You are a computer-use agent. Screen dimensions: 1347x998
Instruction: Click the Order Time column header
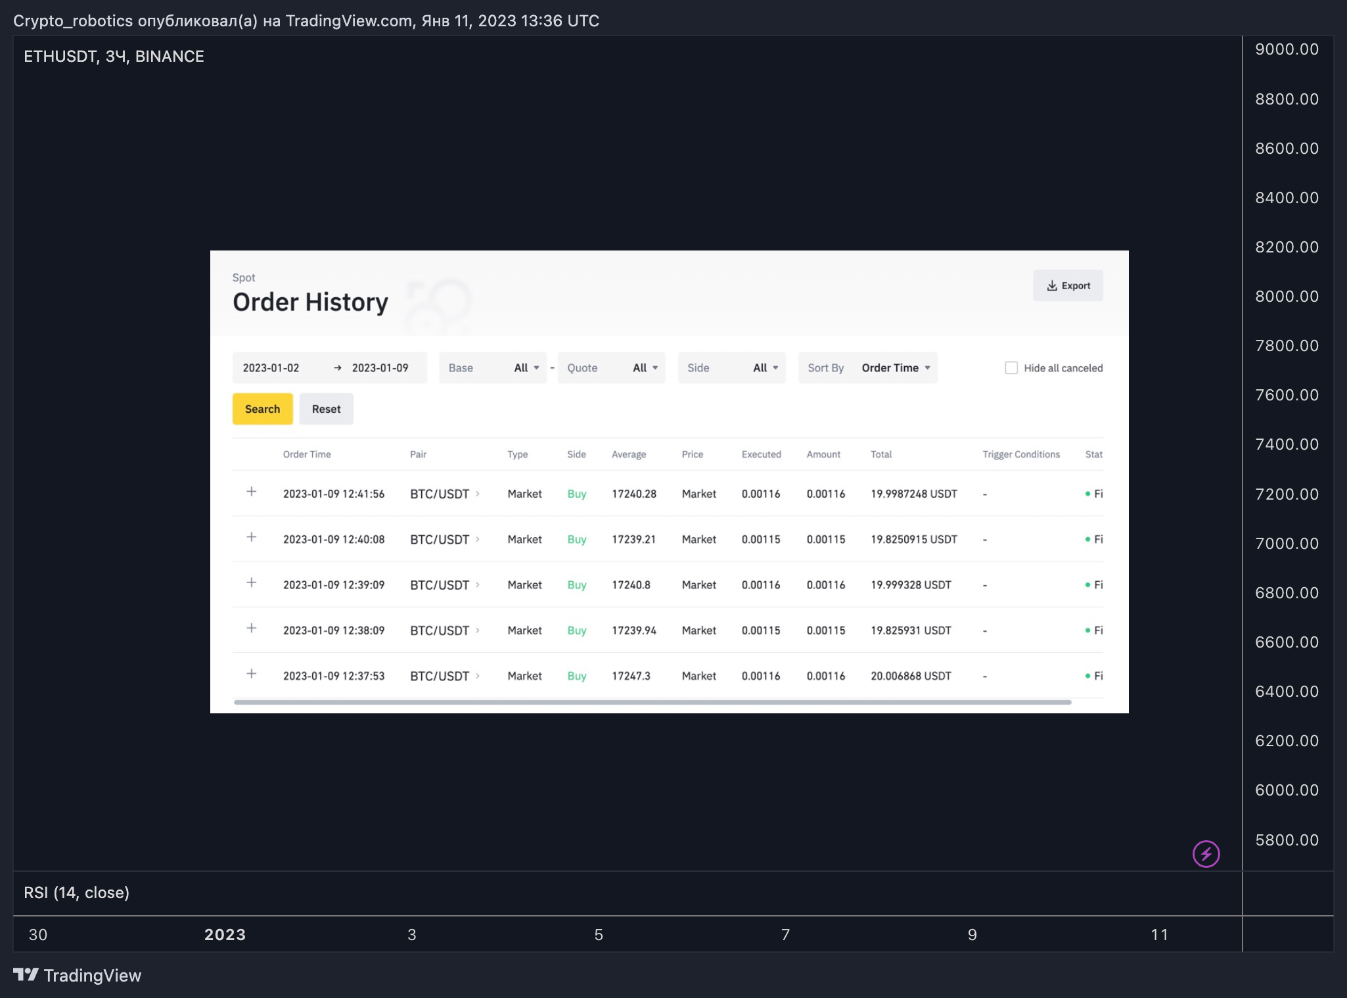[307, 454]
